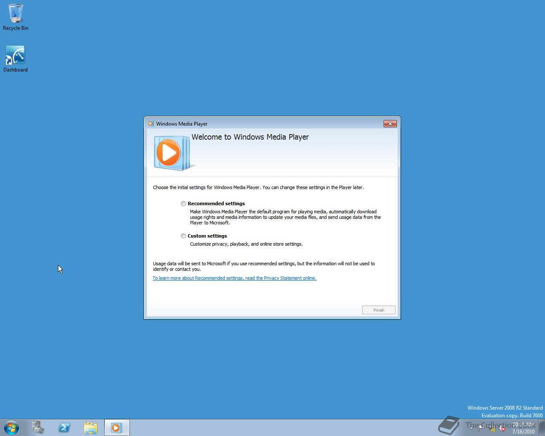Open the clock showing 7/16/2010

click(523, 428)
